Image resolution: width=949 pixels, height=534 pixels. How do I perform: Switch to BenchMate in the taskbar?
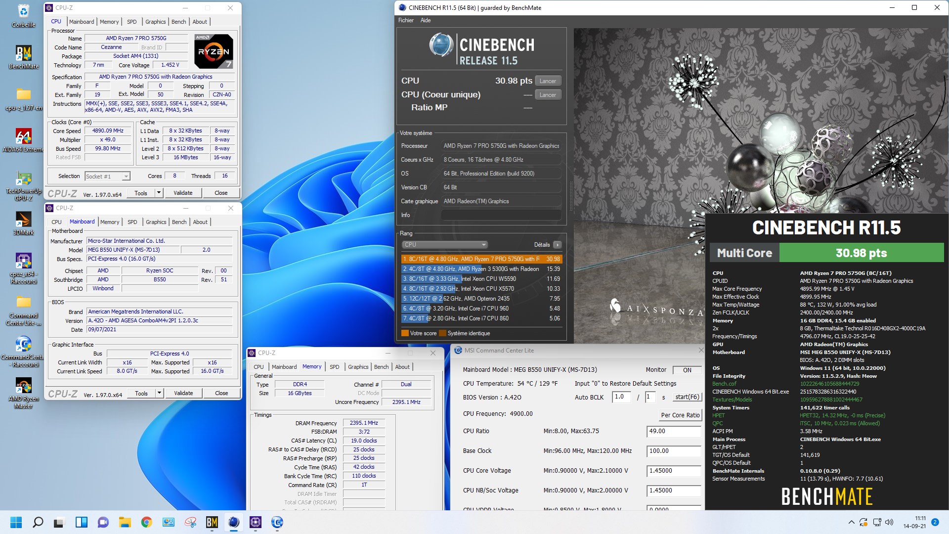(x=212, y=522)
